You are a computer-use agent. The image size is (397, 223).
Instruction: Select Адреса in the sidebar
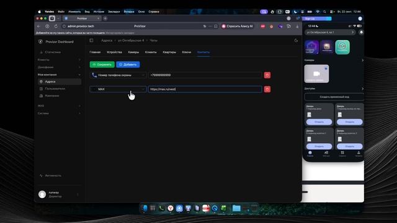tap(60, 82)
